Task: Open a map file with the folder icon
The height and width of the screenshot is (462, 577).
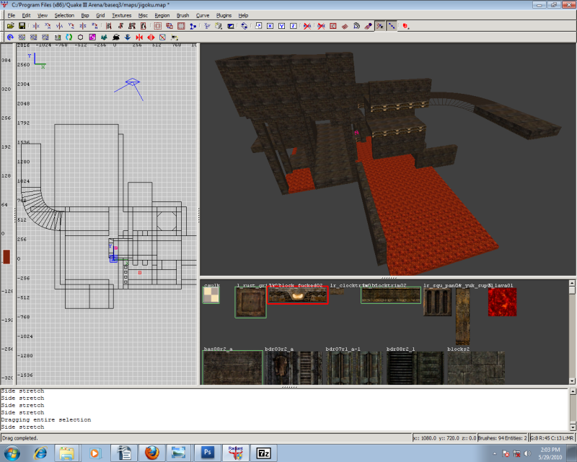Action: 10,26
